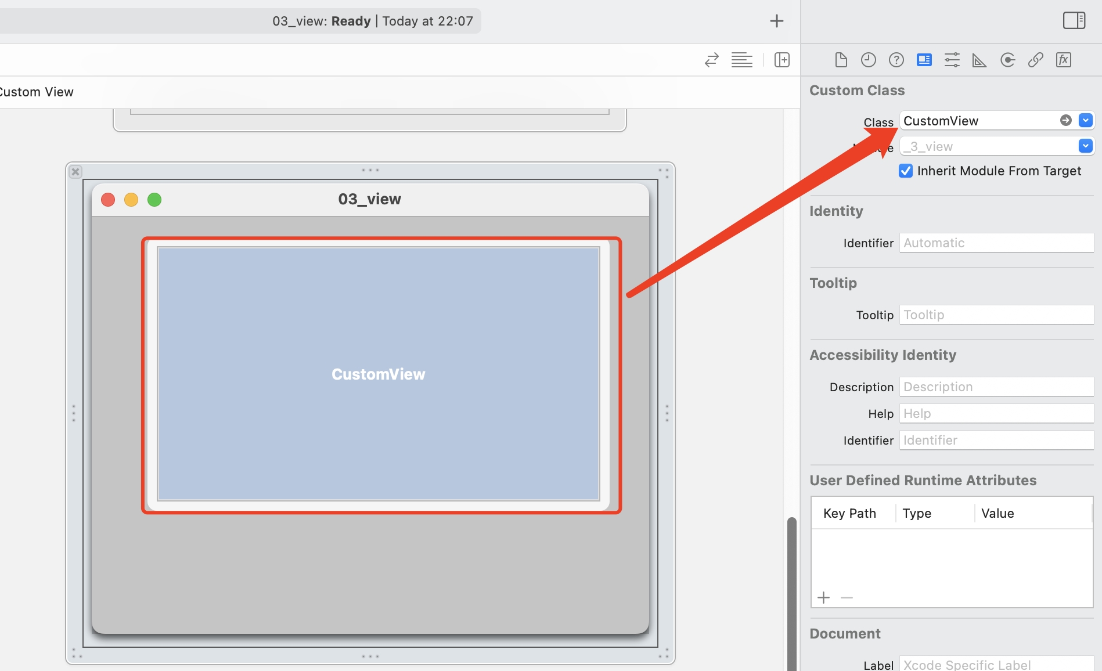Open the Connections inspector
The width and height of the screenshot is (1102, 671).
point(1008,60)
